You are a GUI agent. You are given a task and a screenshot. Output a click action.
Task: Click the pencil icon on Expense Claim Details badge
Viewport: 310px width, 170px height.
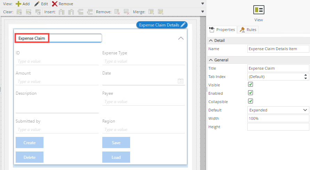click(x=183, y=25)
